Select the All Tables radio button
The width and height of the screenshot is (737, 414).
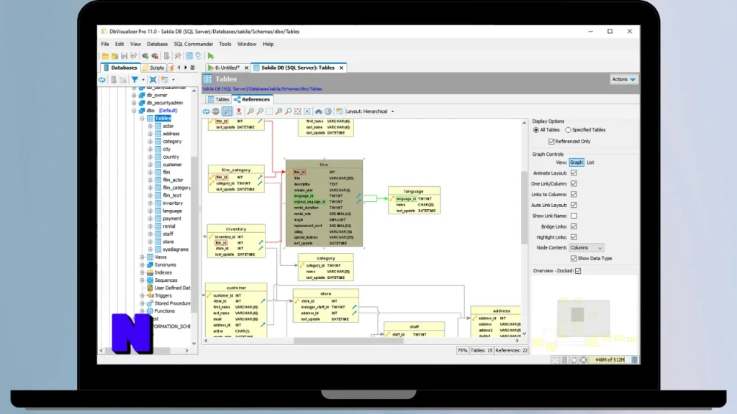(535, 130)
